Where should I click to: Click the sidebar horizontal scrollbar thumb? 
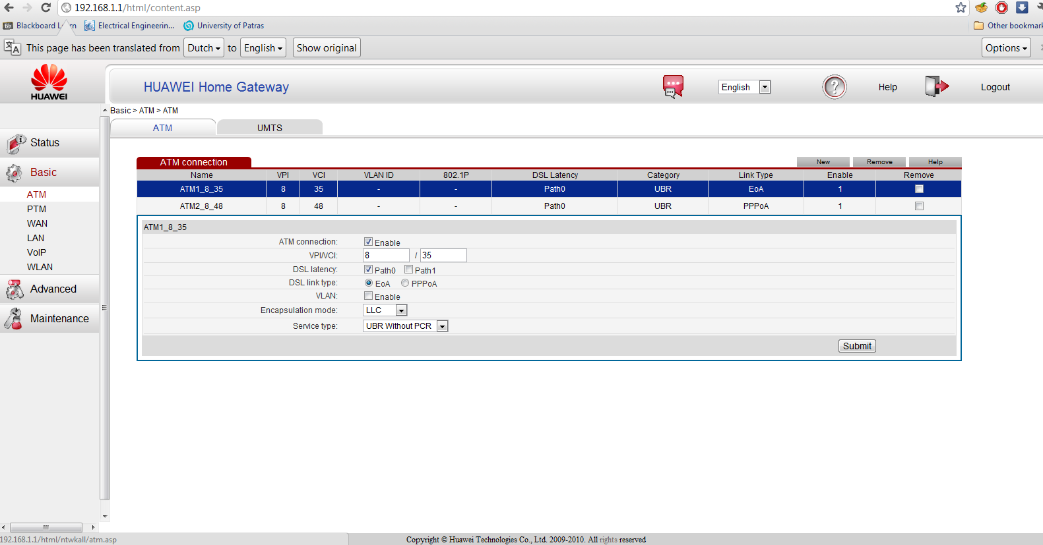[46, 527]
